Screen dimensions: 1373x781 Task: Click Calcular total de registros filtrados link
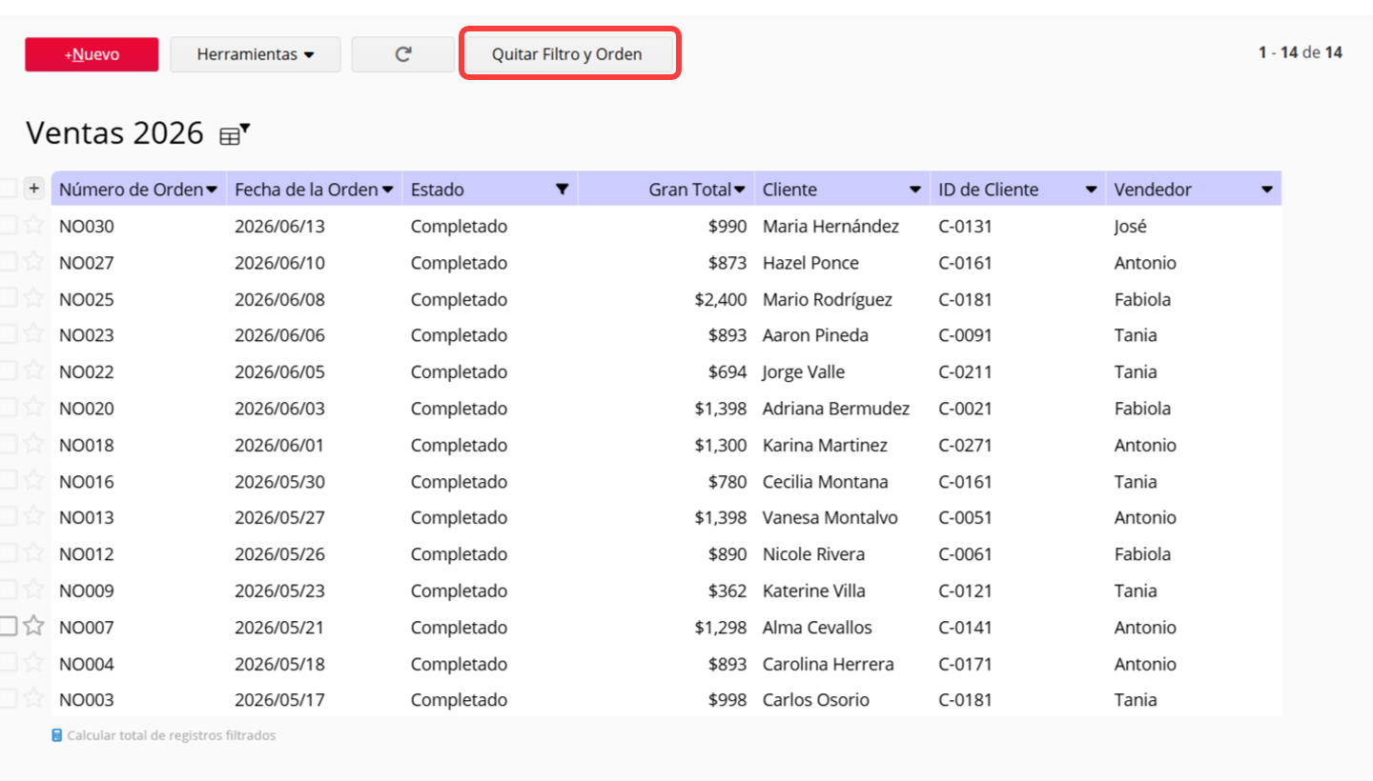[x=172, y=735]
